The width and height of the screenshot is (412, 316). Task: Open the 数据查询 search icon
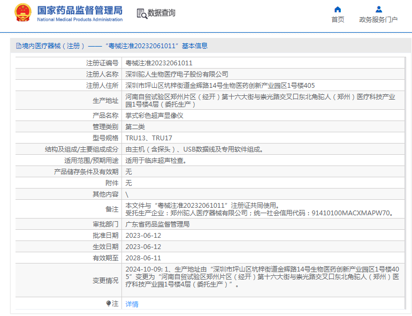(142, 13)
